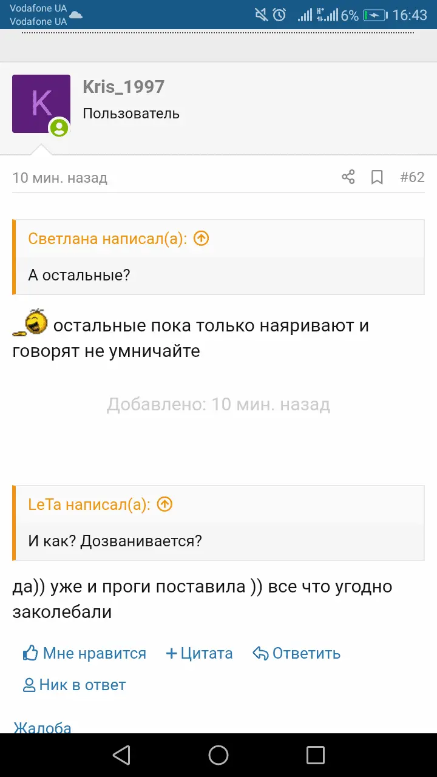Bookmark this post with the bookmark icon

pyautogui.click(x=377, y=177)
